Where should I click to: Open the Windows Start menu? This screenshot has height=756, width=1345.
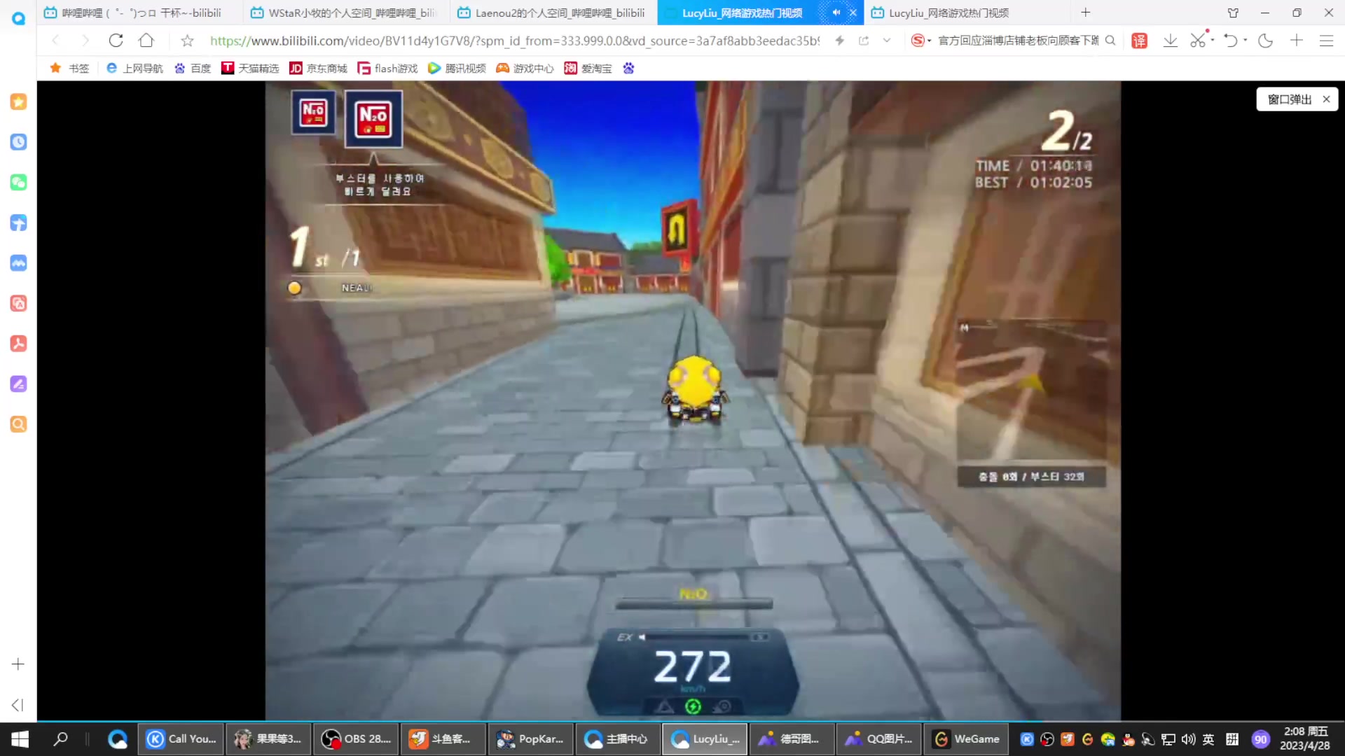point(20,738)
